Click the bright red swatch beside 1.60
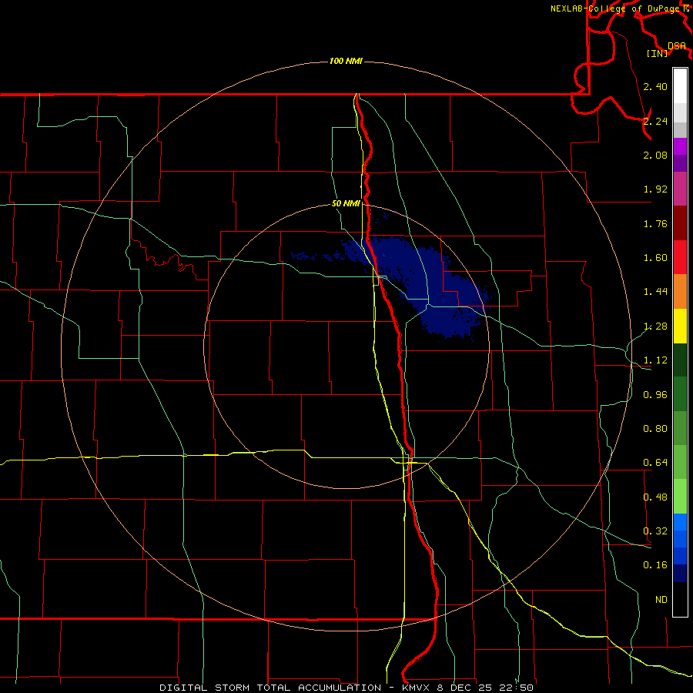This screenshot has height=693, width=693. point(680,257)
